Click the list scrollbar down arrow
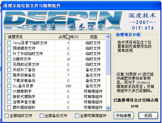This screenshot has height=123, width=162. [108, 108]
